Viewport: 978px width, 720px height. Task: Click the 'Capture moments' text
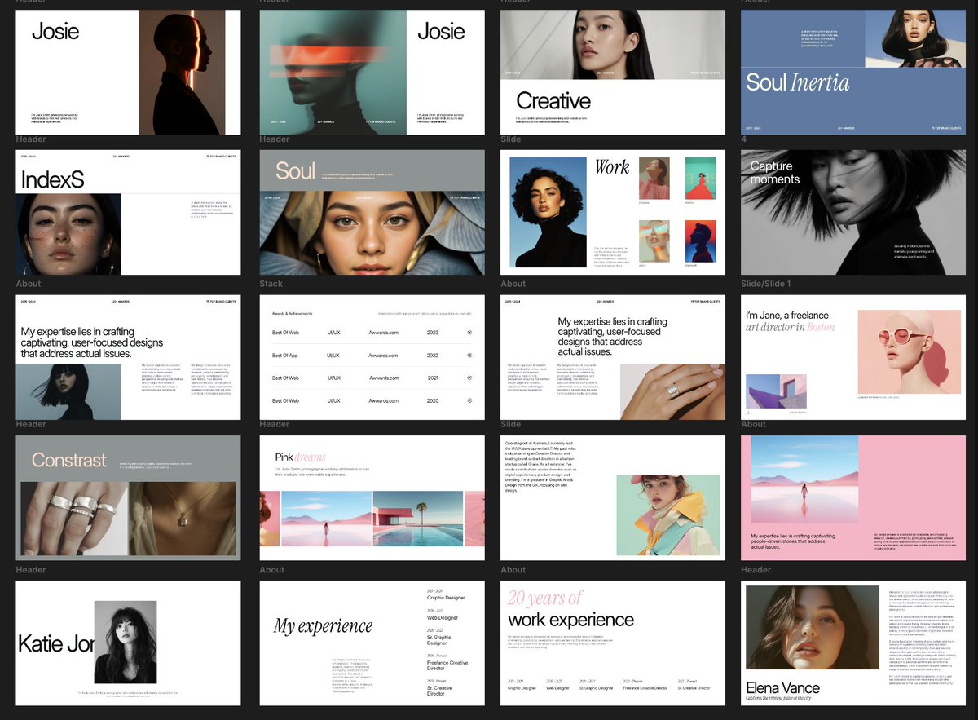click(x=775, y=173)
